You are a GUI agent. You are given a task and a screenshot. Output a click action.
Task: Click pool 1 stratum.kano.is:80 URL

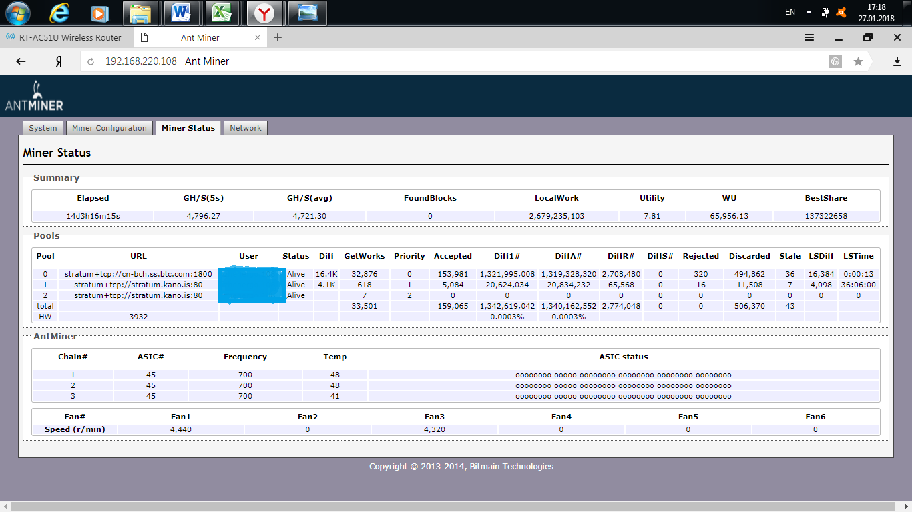click(x=138, y=285)
